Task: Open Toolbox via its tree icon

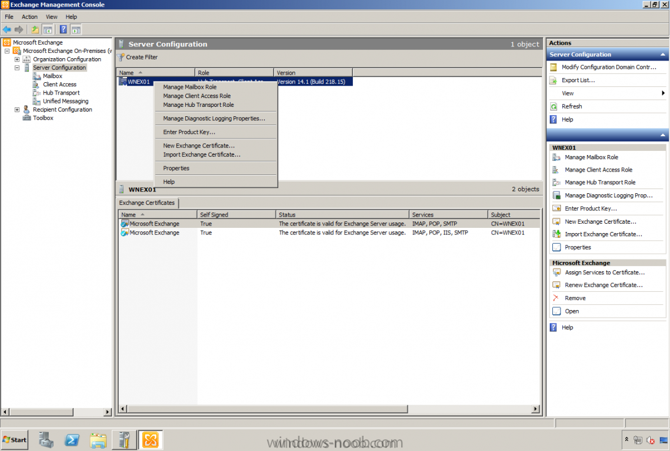Action: [x=26, y=118]
